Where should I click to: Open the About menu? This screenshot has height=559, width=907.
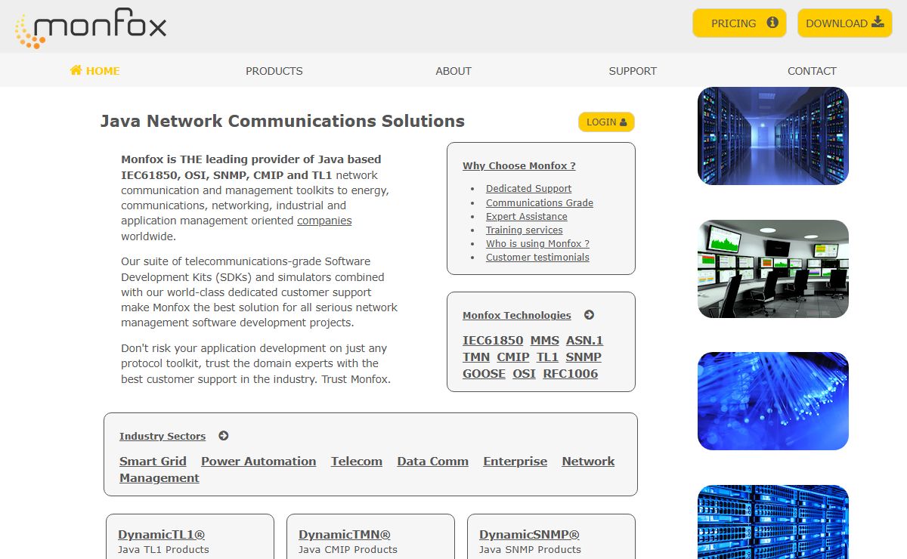[x=453, y=71]
